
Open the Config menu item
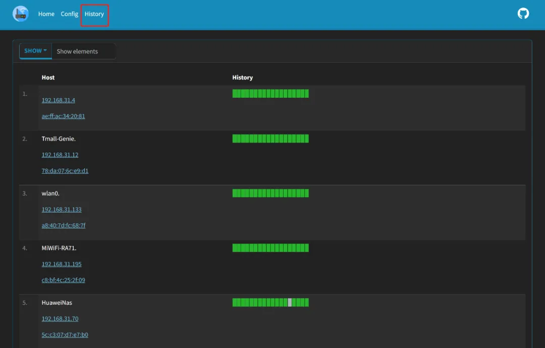click(x=69, y=14)
